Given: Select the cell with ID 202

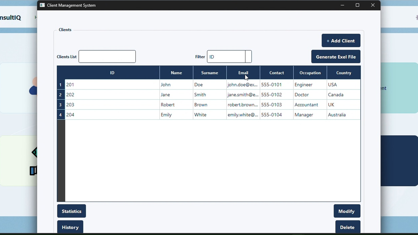Looking at the screenshot, I should pos(112,95).
